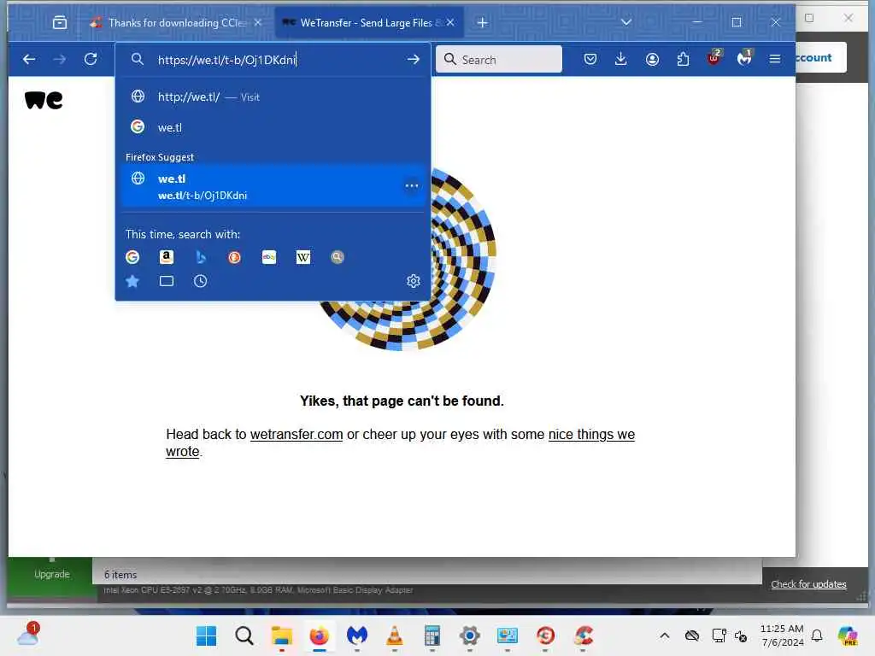Search this time with eBay
Screen dimensions: 875x656
click(269, 257)
